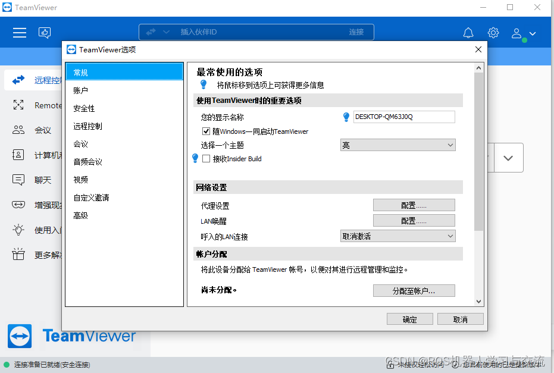Expand the dropdown chevron behind options dialog

click(x=508, y=158)
